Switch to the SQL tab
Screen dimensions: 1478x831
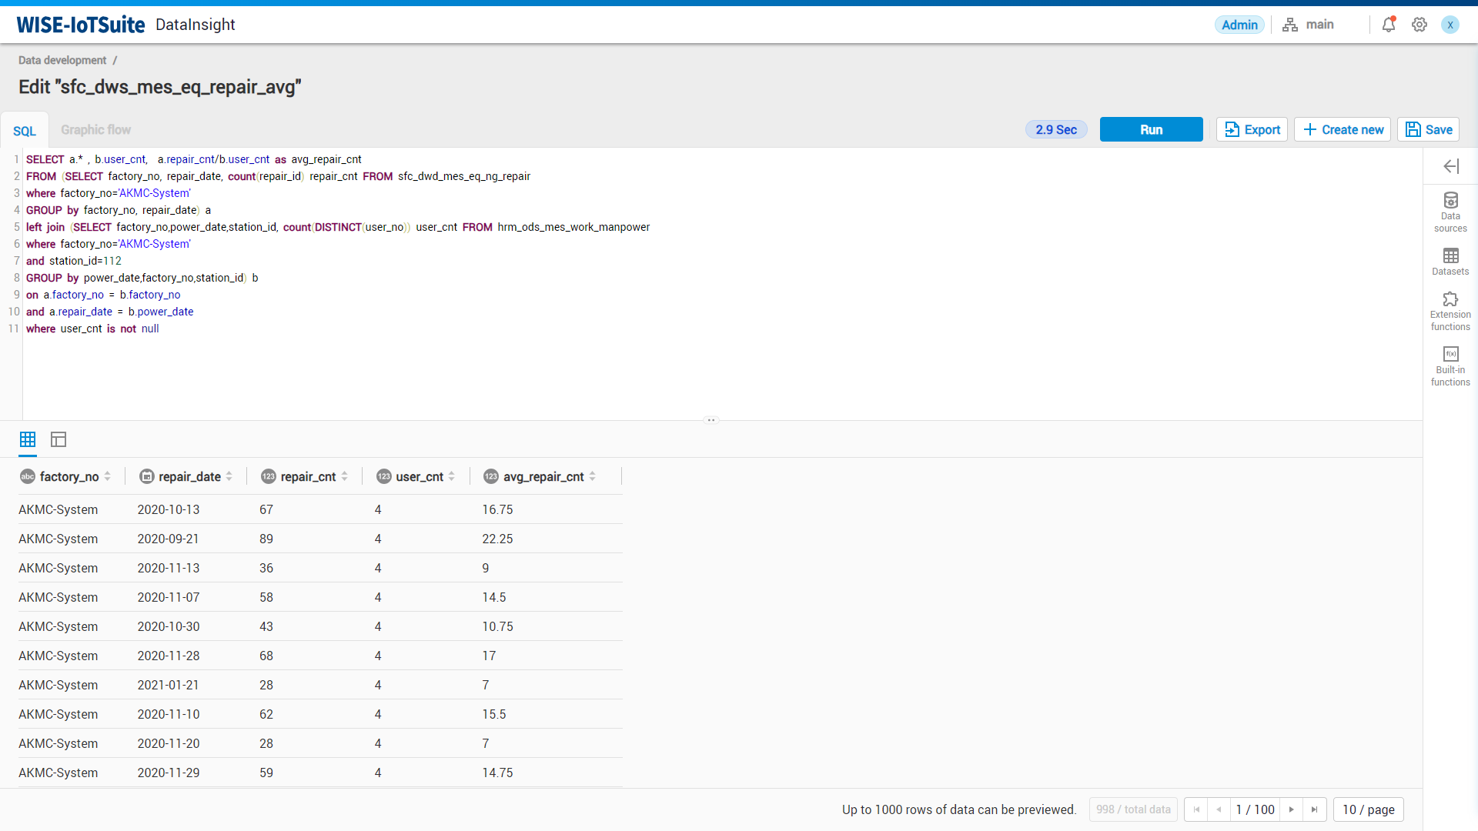coord(25,130)
